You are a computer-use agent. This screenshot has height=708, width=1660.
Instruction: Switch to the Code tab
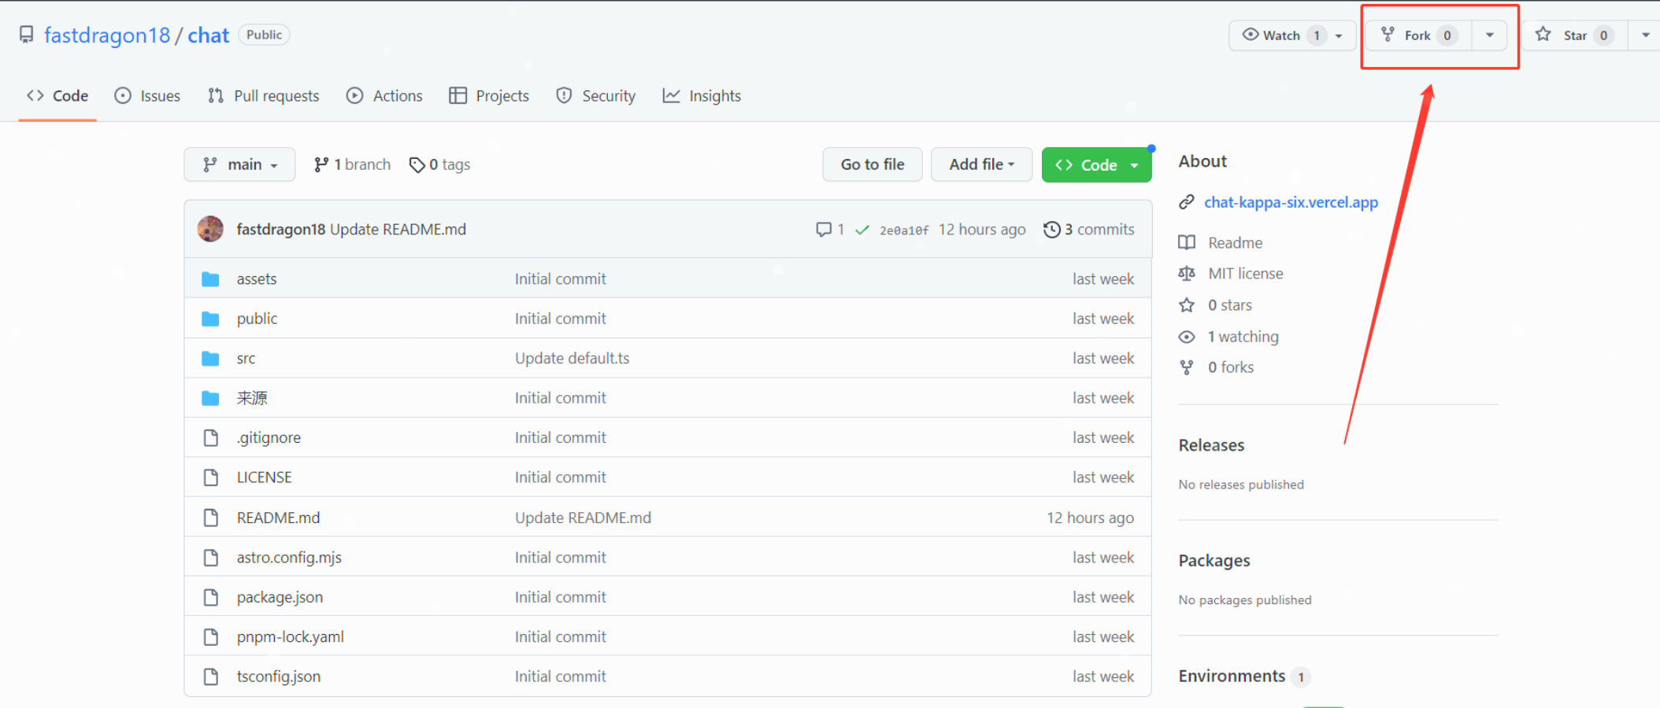point(57,95)
